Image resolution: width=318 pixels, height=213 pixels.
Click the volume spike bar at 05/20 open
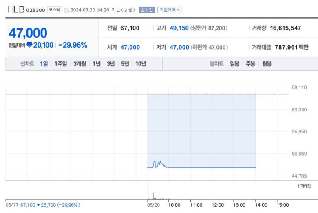click(x=148, y=191)
